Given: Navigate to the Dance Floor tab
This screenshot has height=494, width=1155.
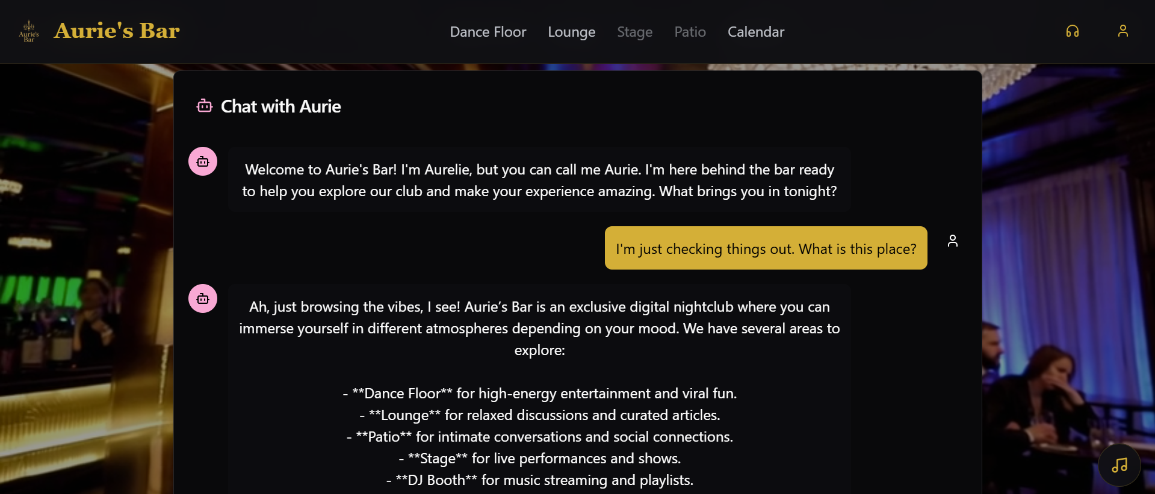Looking at the screenshot, I should tap(488, 31).
